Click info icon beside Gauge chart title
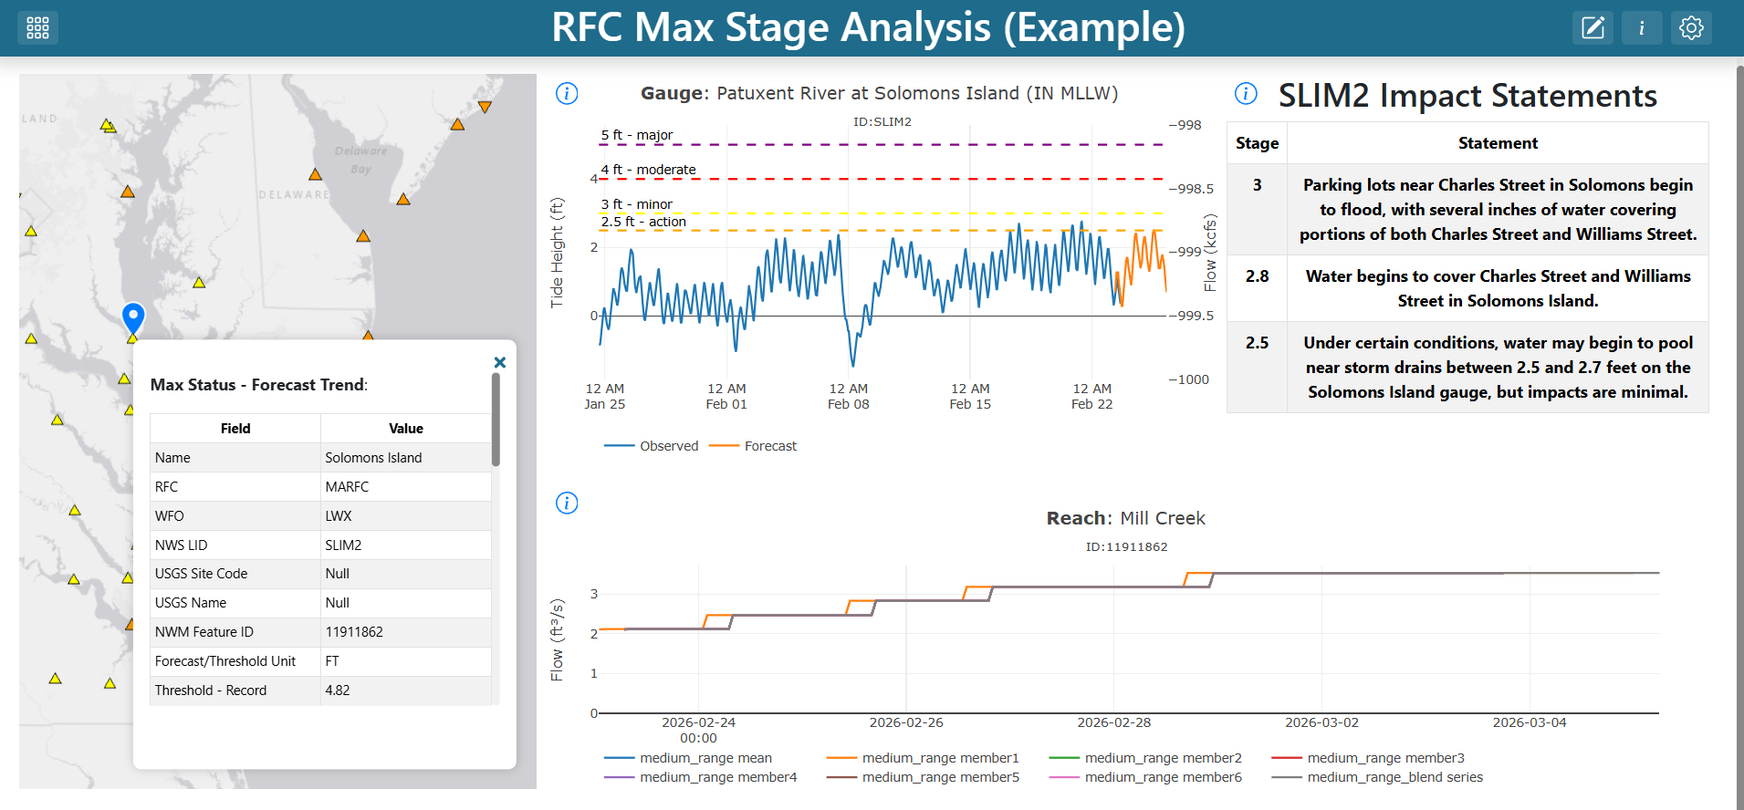The image size is (1744, 810). click(x=567, y=93)
